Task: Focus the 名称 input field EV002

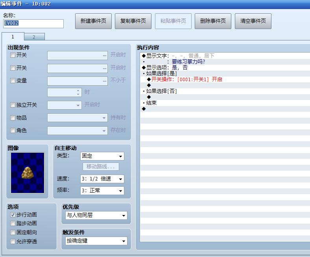Action: click(33, 24)
